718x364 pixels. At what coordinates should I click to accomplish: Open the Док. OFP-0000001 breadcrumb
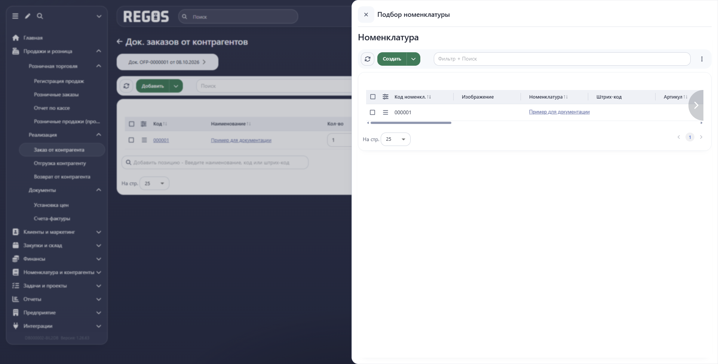(167, 62)
